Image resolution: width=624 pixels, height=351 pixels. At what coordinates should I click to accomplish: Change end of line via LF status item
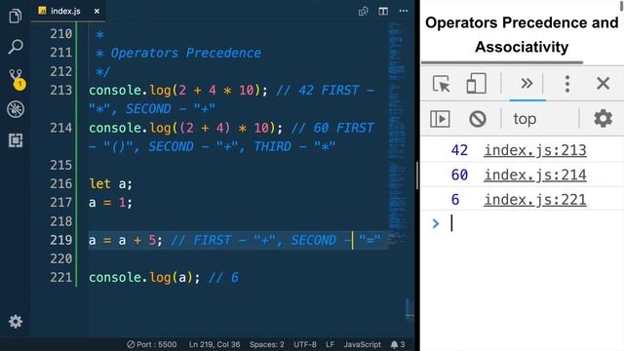pyautogui.click(x=330, y=344)
